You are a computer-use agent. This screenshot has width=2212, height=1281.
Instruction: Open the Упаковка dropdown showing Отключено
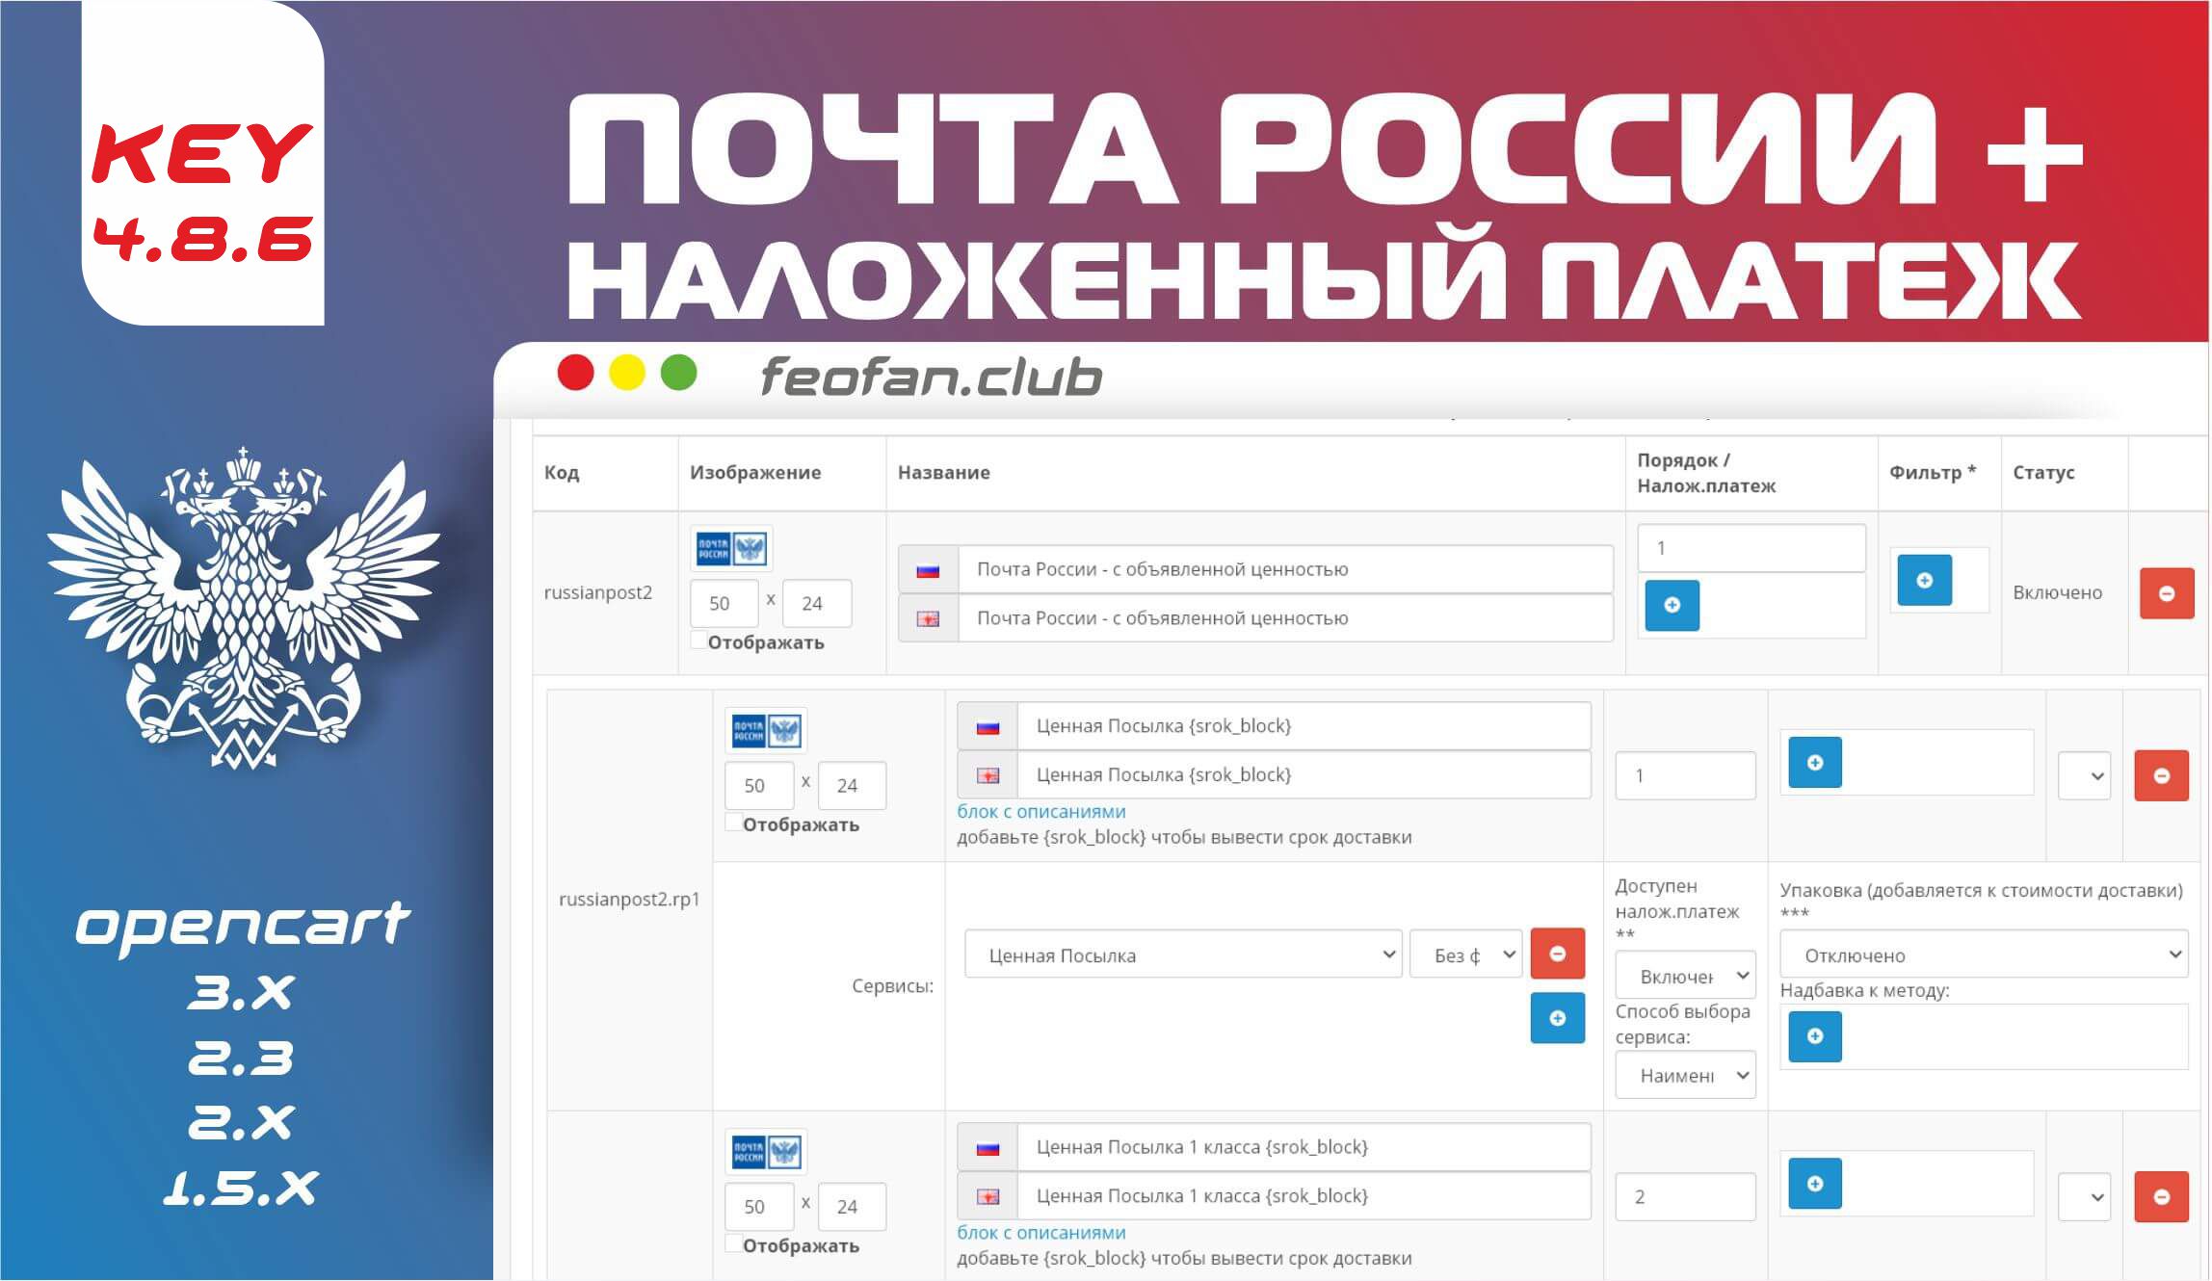click(x=1985, y=954)
